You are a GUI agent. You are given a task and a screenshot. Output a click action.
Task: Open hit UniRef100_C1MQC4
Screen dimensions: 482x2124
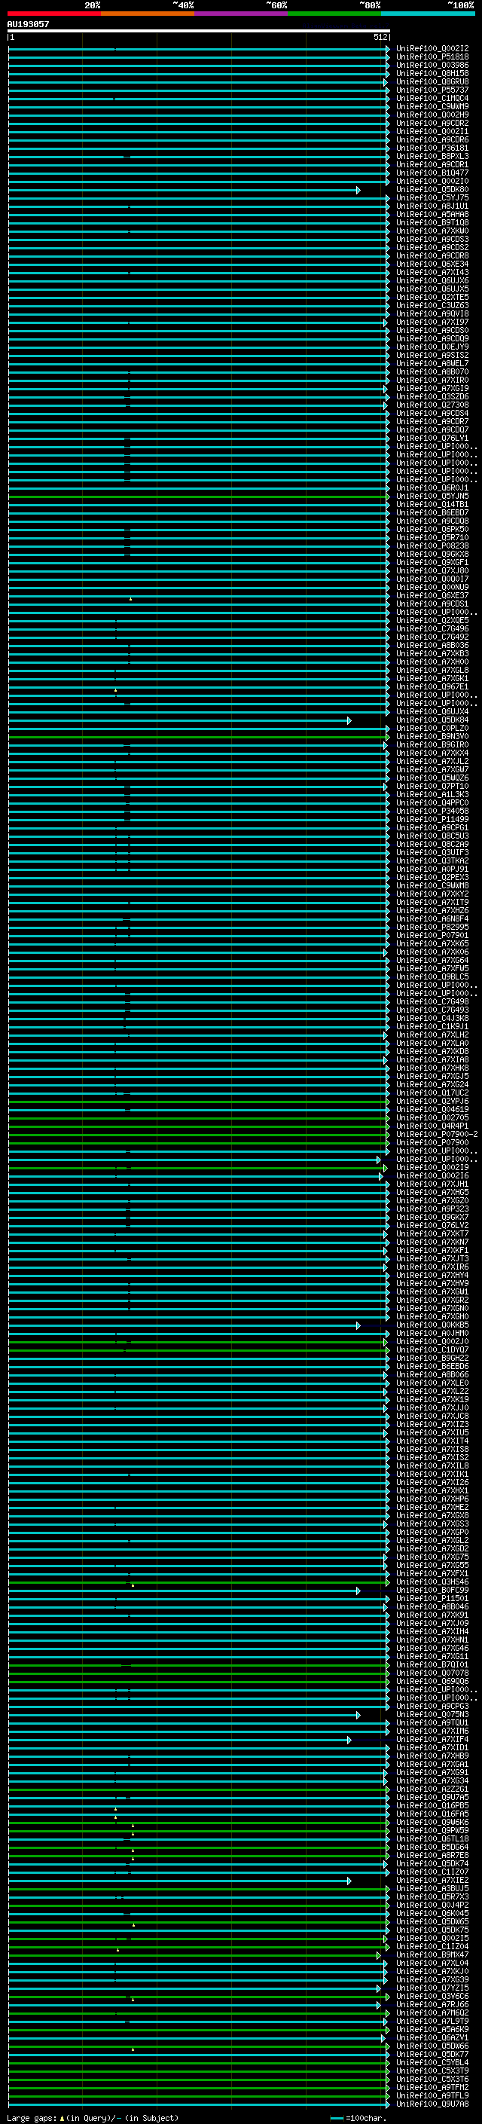tap(432, 98)
